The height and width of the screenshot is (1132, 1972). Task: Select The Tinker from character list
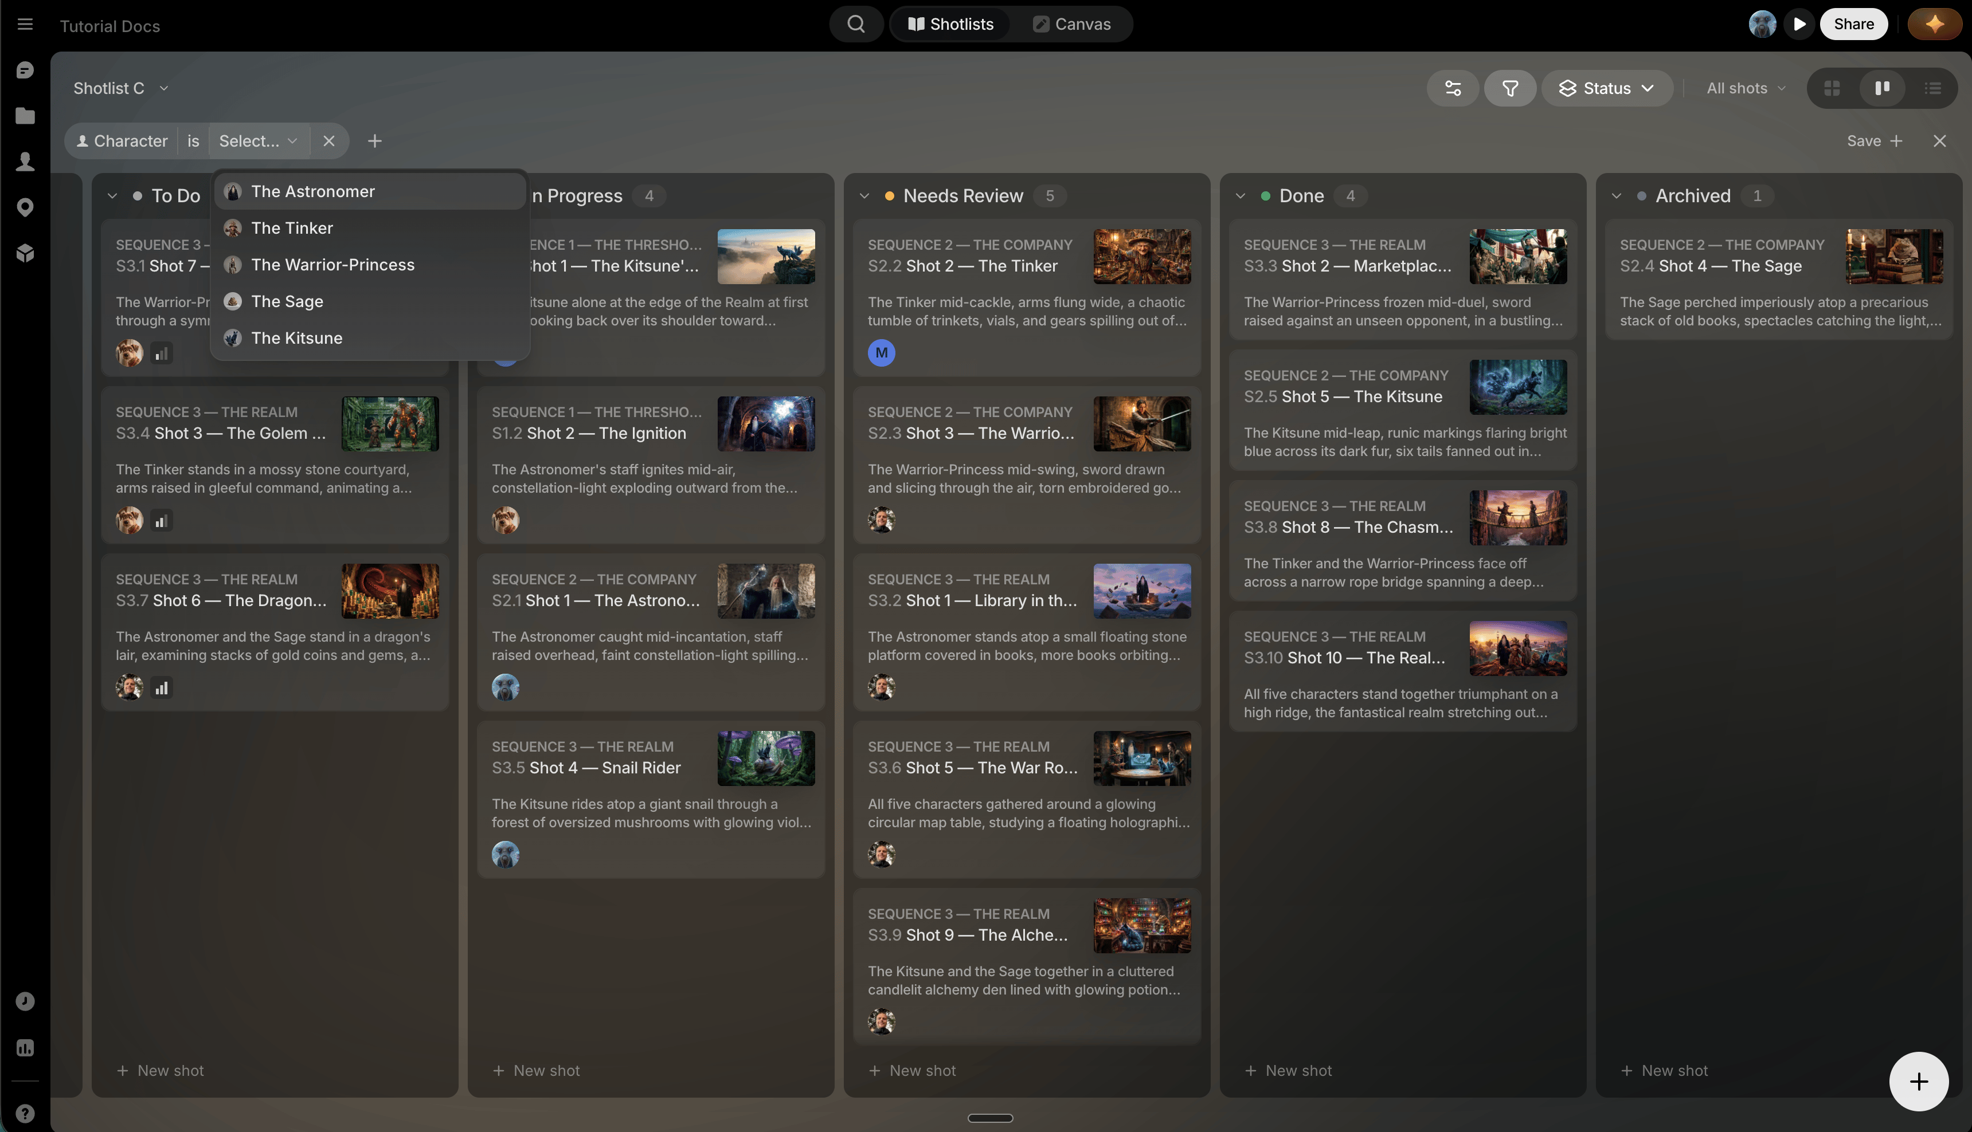pos(370,229)
